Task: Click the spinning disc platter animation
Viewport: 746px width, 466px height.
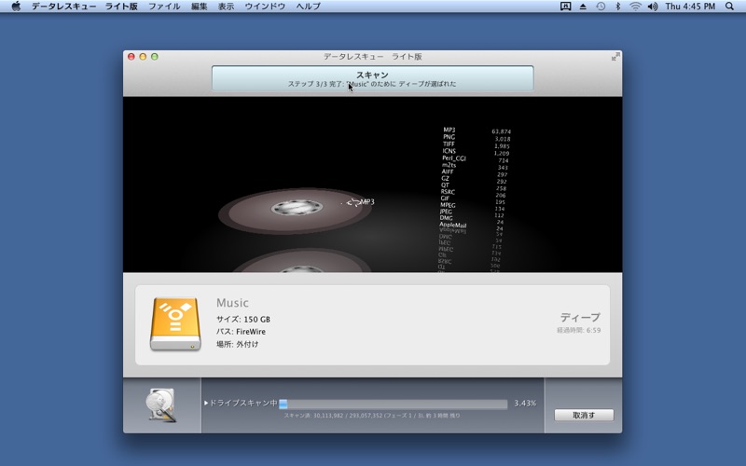Action: pyautogui.click(x=296, y=211)
